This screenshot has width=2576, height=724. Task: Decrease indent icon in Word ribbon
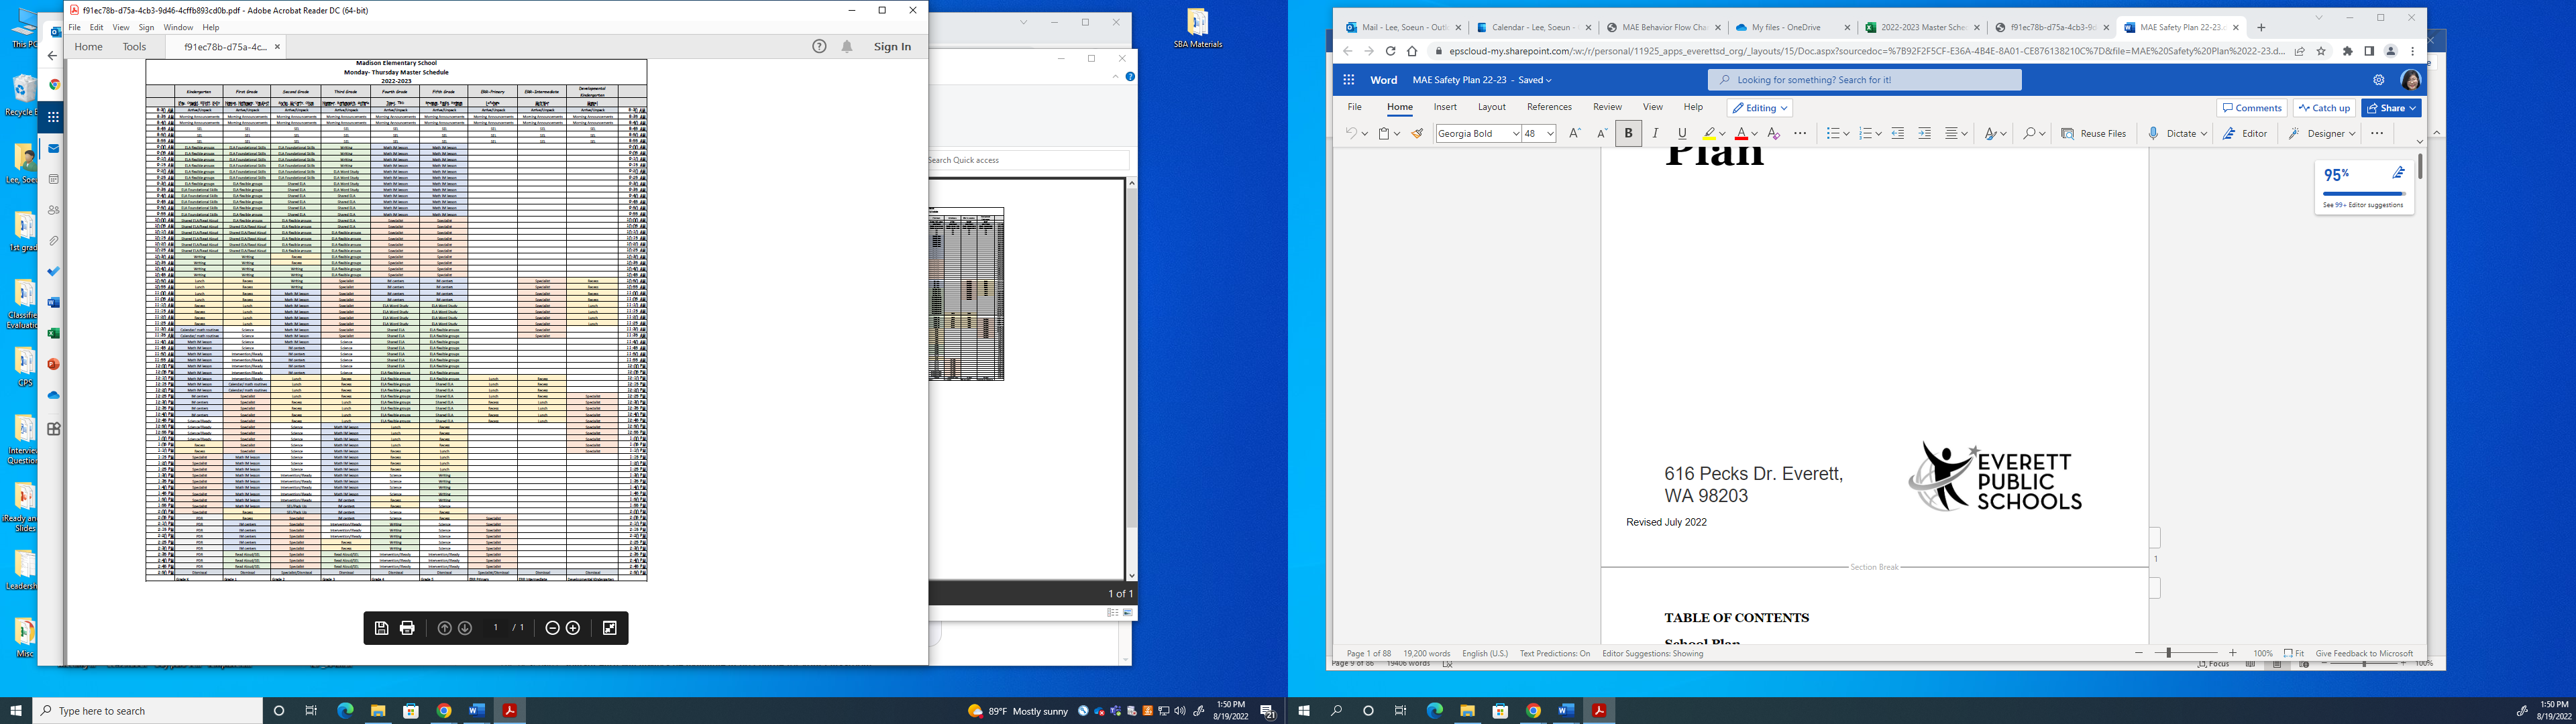click(x=1898, y=133)
